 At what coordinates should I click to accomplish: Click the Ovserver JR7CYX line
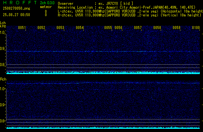(x=96, y=4)
